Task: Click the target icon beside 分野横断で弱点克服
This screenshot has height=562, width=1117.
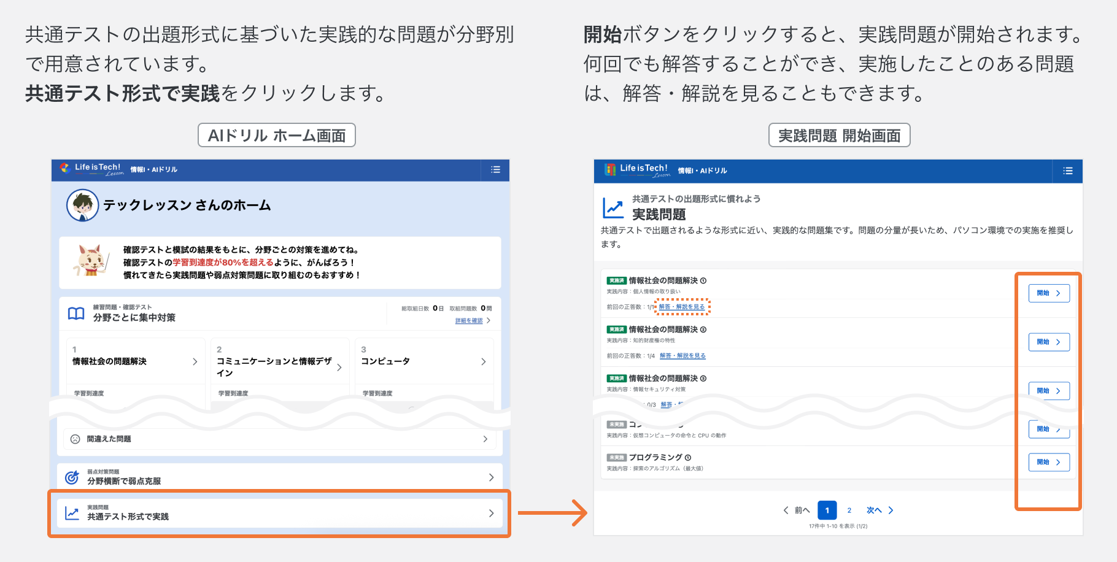Action: (72, 477)
